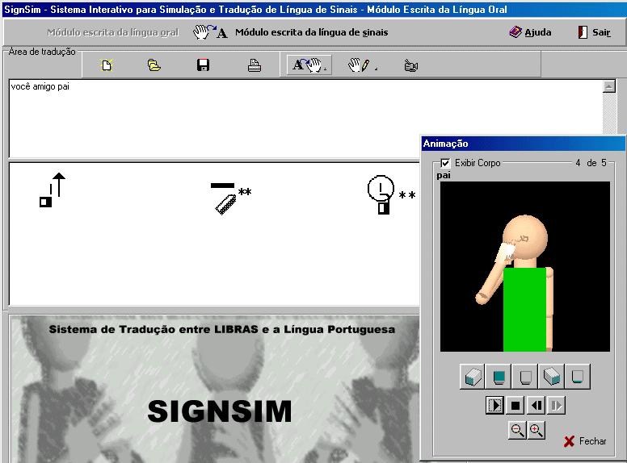Image resolution: width=627 pixels, height=463 pixels.
Task: Print with the printer toolbar icon
Action: tap(254, 65)
